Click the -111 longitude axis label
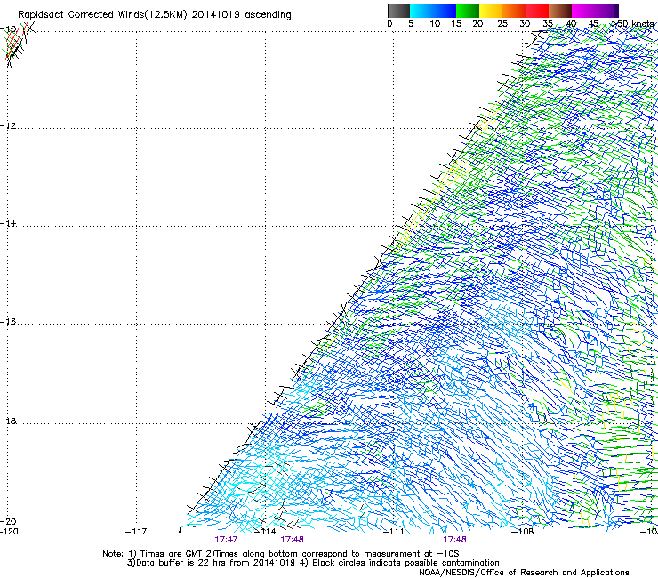This screenshot has height=578, width=658. coord(394,532)
